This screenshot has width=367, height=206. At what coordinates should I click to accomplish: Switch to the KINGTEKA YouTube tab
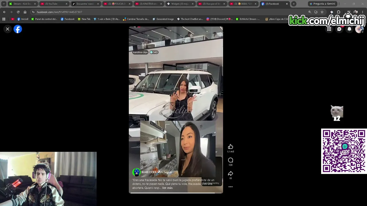(149, 4)
